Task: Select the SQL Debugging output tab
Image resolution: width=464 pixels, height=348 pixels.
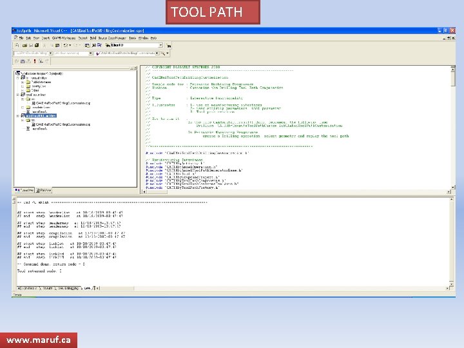Action: (68, 288)
